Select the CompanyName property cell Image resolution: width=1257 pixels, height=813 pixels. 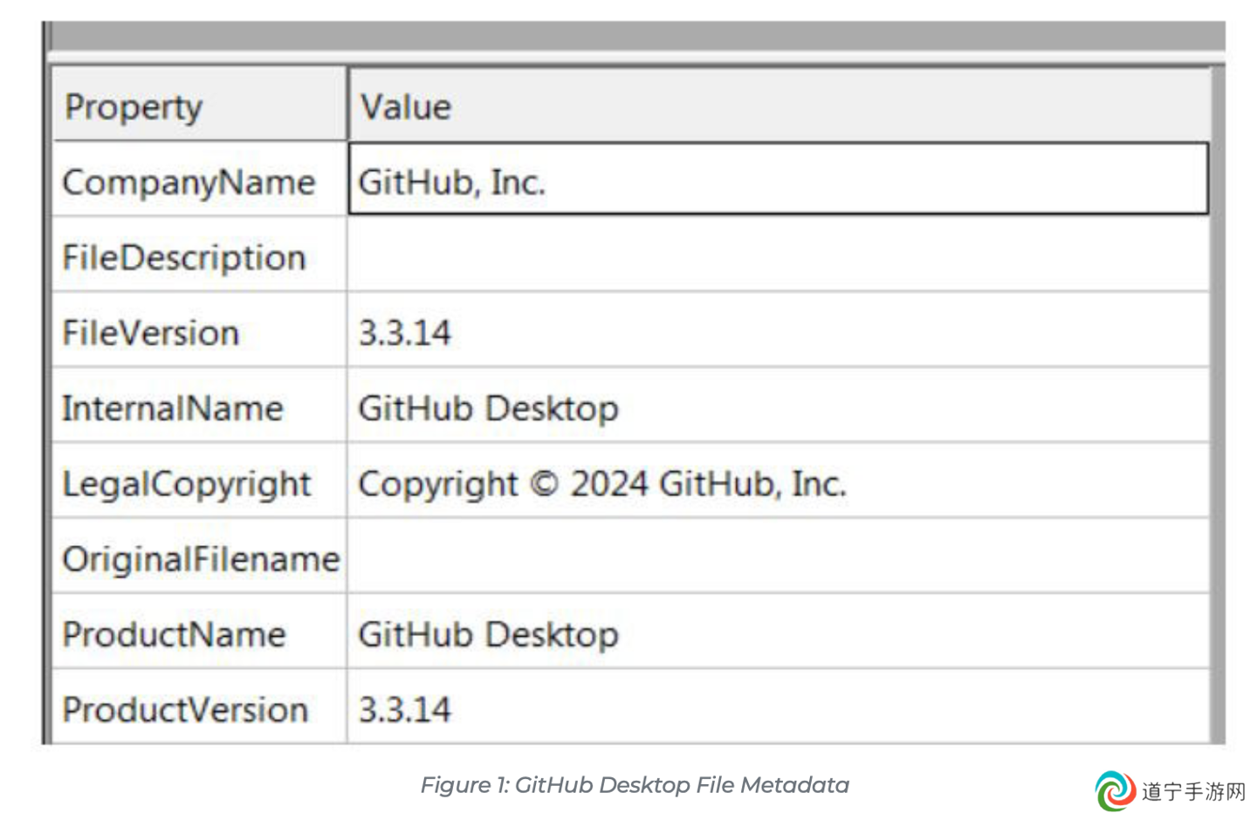[x=200, y=180]
